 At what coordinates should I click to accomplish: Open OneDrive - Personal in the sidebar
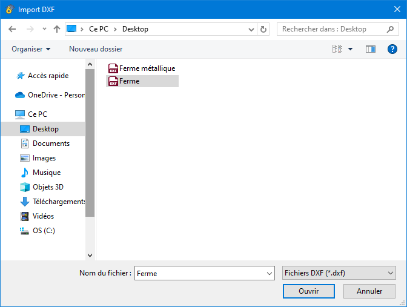[x=56, y=95]
